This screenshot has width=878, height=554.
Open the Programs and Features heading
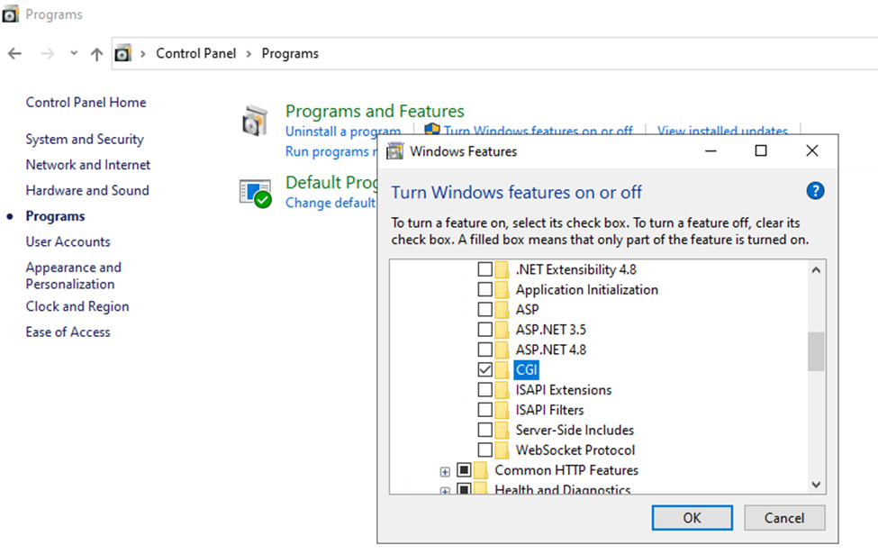click(x=375, y=111)
